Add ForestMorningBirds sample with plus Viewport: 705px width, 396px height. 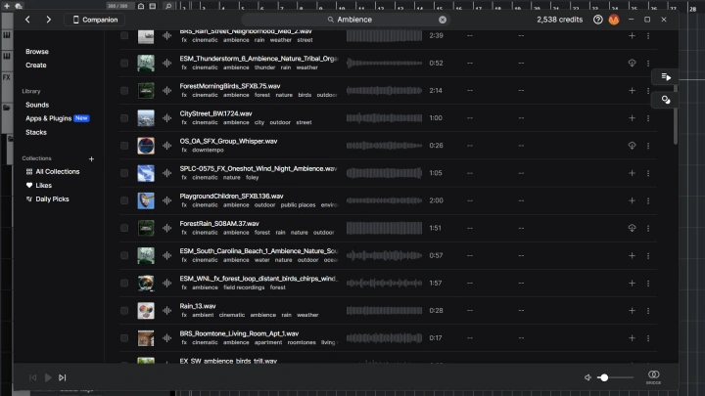pyautogui.click(x=632, y=91)
